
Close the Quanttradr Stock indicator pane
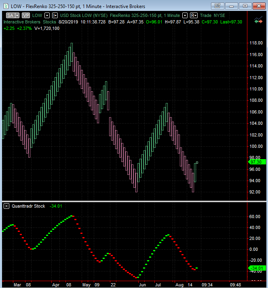coord(6,206)
